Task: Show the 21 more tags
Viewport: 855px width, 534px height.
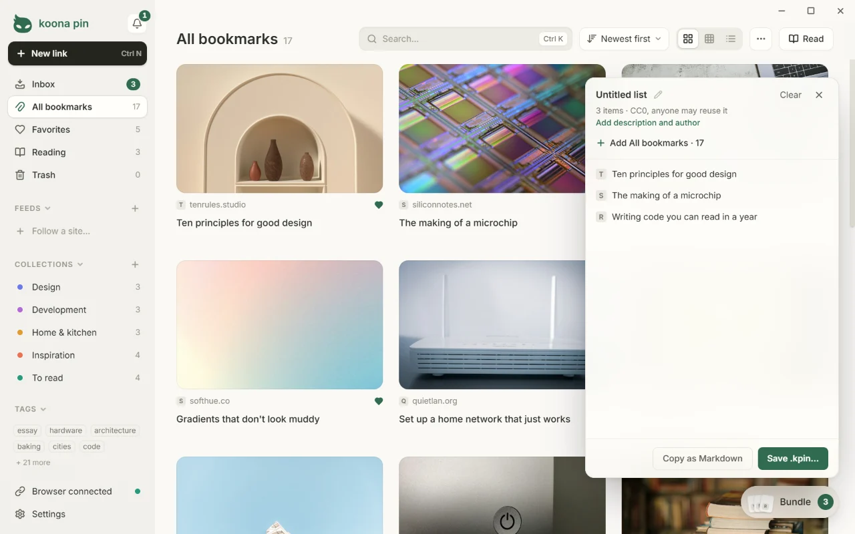Action: pyautogui.click(x=33, y=463)
